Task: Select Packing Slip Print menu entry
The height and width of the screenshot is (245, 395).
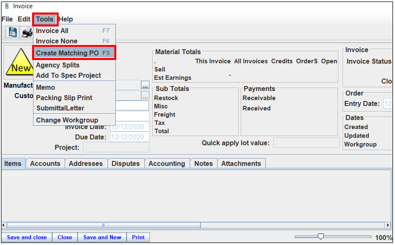Action: point(74,97)
